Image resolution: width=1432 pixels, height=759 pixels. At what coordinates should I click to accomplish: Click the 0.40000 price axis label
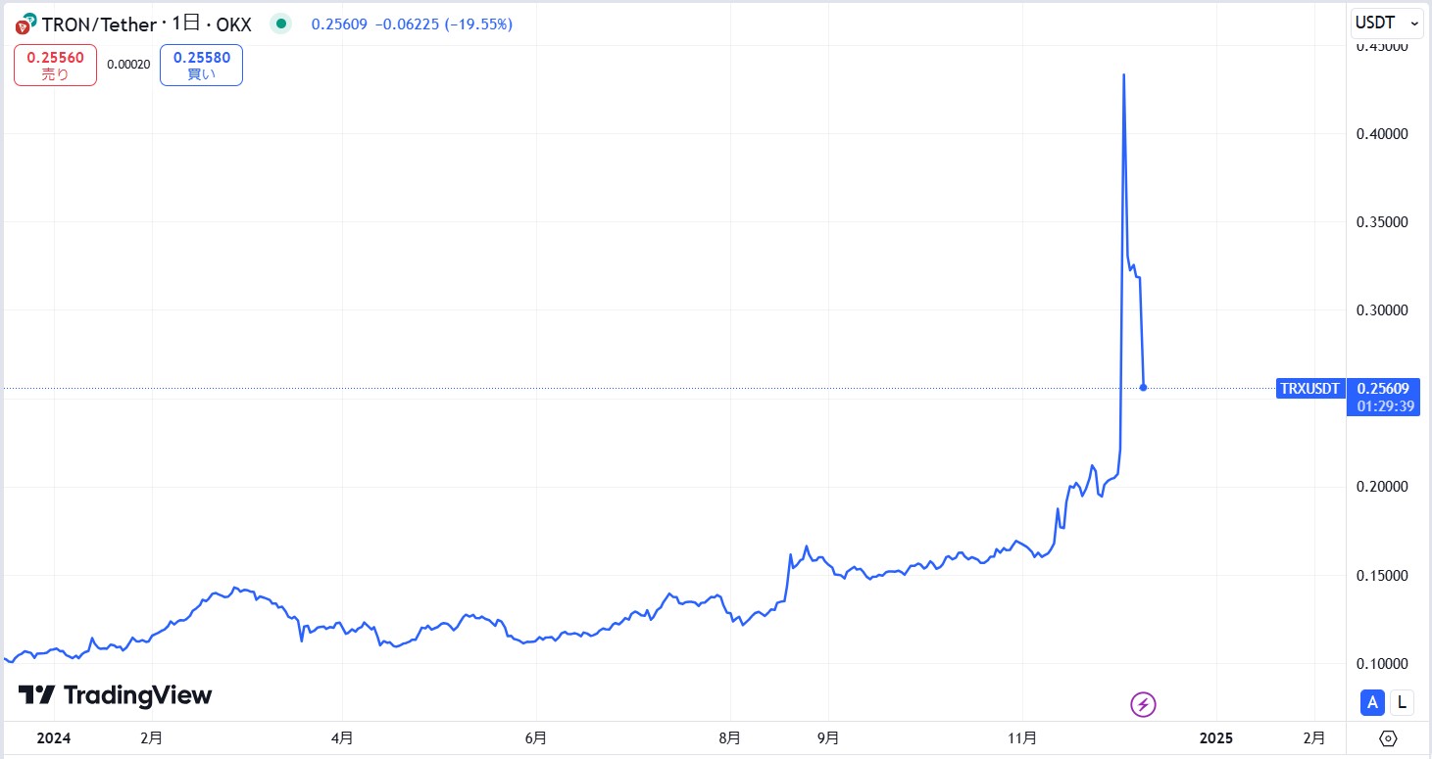(1382, 133)
